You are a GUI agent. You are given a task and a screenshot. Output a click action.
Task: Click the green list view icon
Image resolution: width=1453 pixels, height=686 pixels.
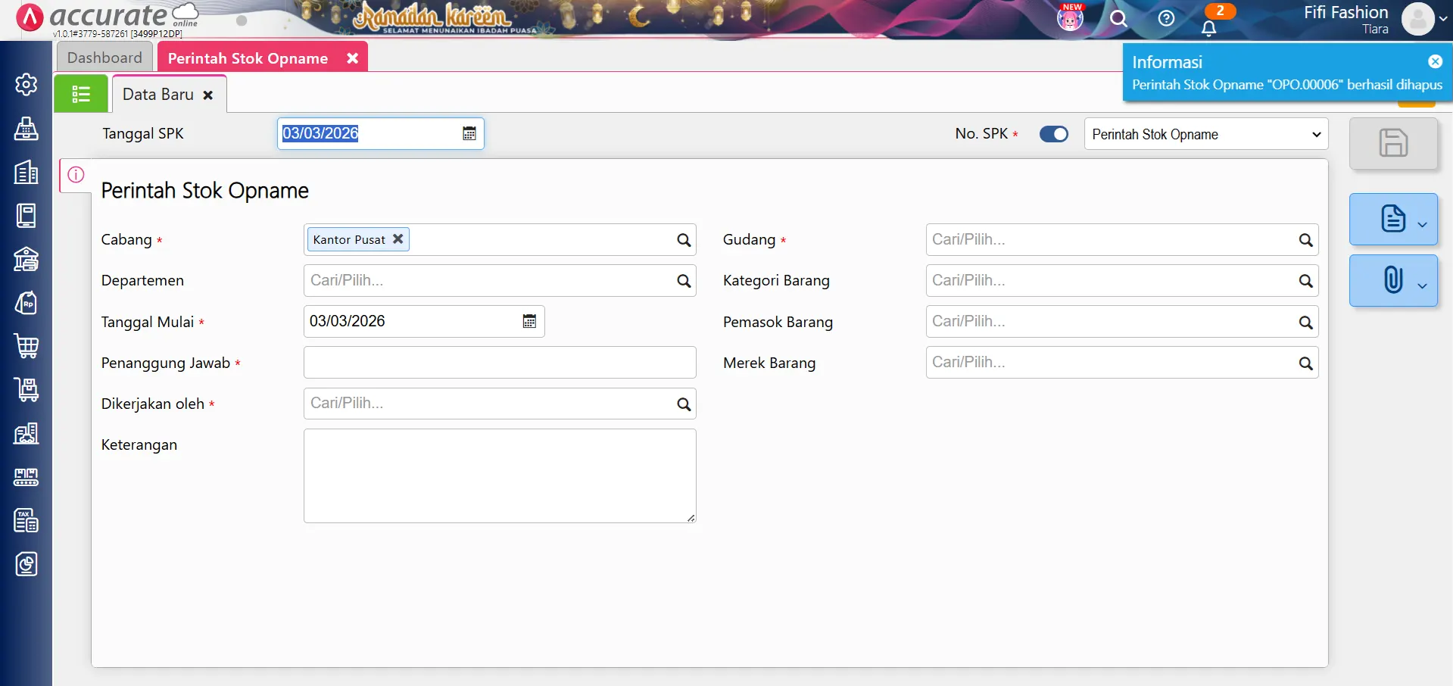coord(81,94)
